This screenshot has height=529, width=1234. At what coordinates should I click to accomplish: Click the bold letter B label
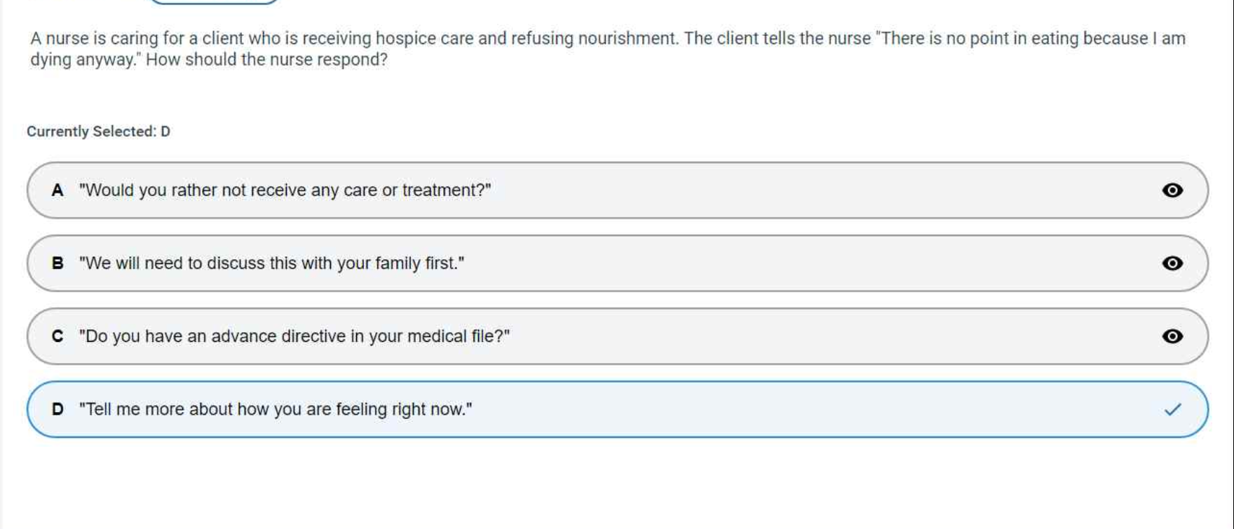(57, 263)
